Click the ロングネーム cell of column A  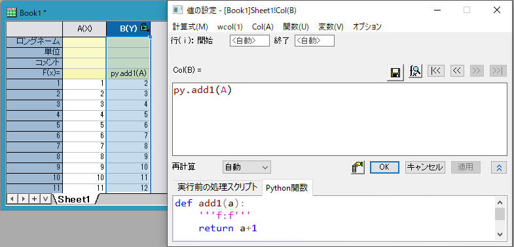84,42
